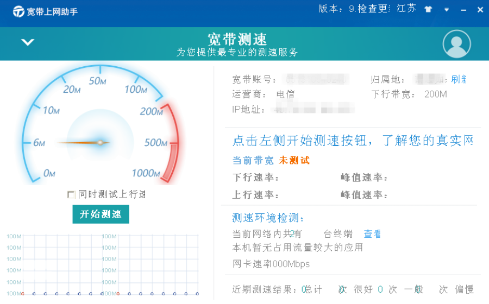Click the 下行带宽 200M value

436,94
